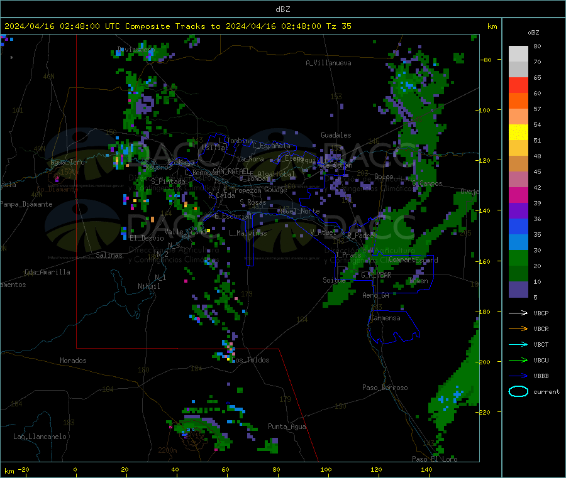Click the 'Nihuil' map label
This screenshot has height=478, width=566.
coord(148,286)
